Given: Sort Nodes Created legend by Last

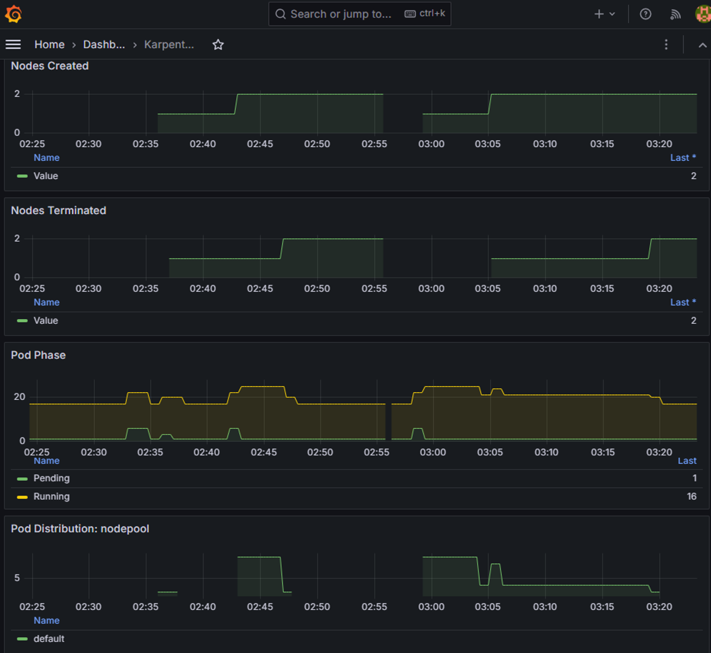Looking at the screenshot, I should tap(683, 158).
